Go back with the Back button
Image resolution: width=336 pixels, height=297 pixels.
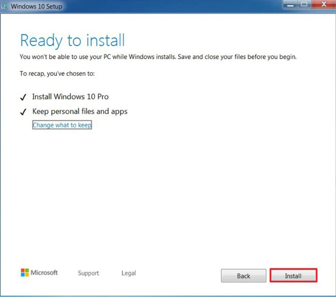[x=243, y=276]
